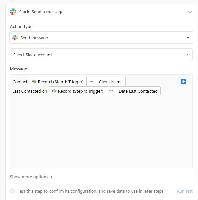Click the dropdown arrow of Select Slack account
Image resolution: width=198 pixels, height=200 pixels.
187,54
